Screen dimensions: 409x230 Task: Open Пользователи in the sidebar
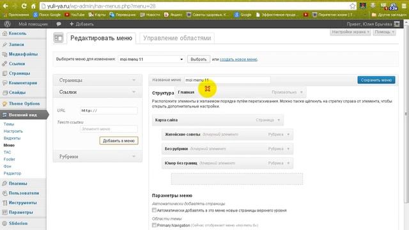click(x=23, y=193)
